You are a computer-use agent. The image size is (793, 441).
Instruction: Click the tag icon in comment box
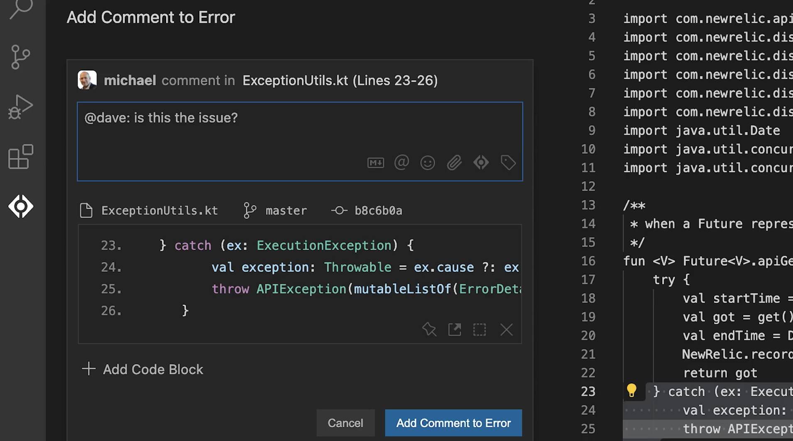pyautogui.click(x=508, y=162)
